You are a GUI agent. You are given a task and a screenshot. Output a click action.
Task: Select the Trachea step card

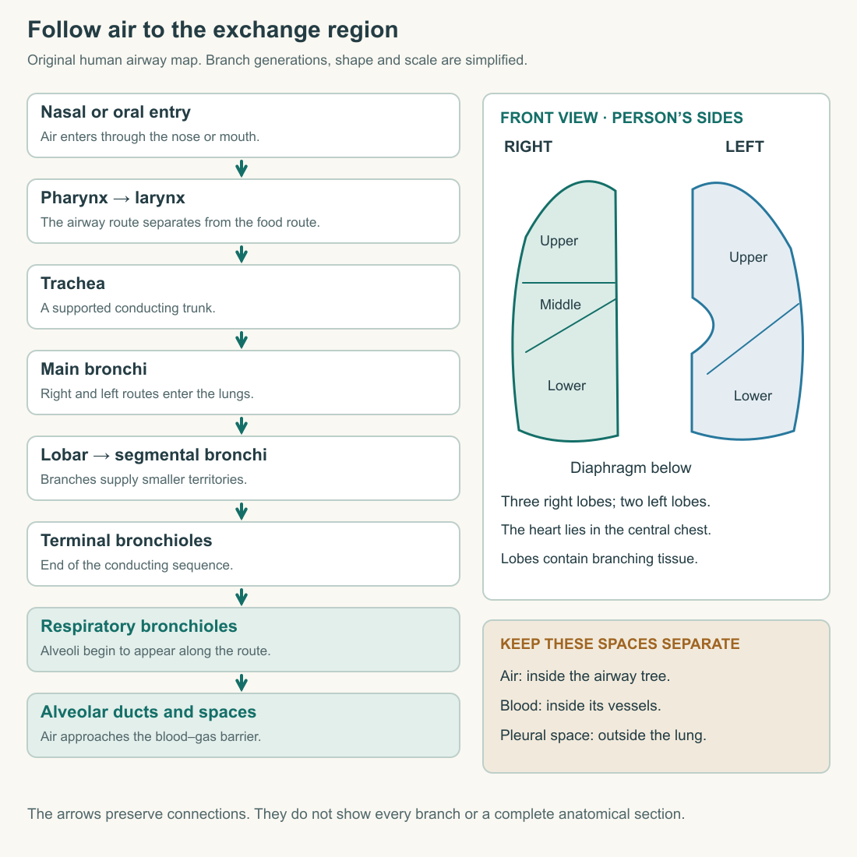click(243, 297)
